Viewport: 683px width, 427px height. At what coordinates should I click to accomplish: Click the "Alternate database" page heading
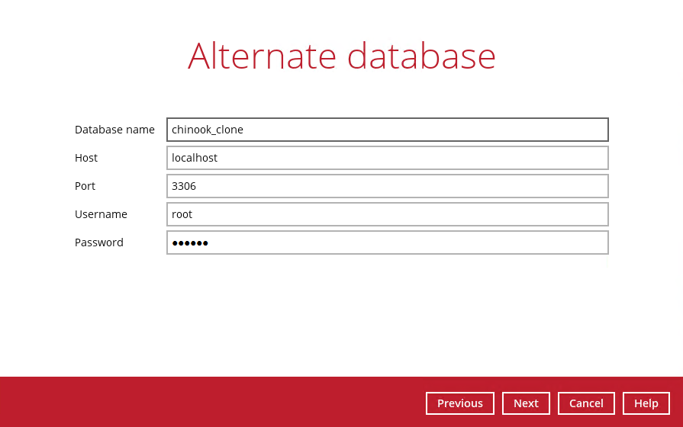pos(342,56)
